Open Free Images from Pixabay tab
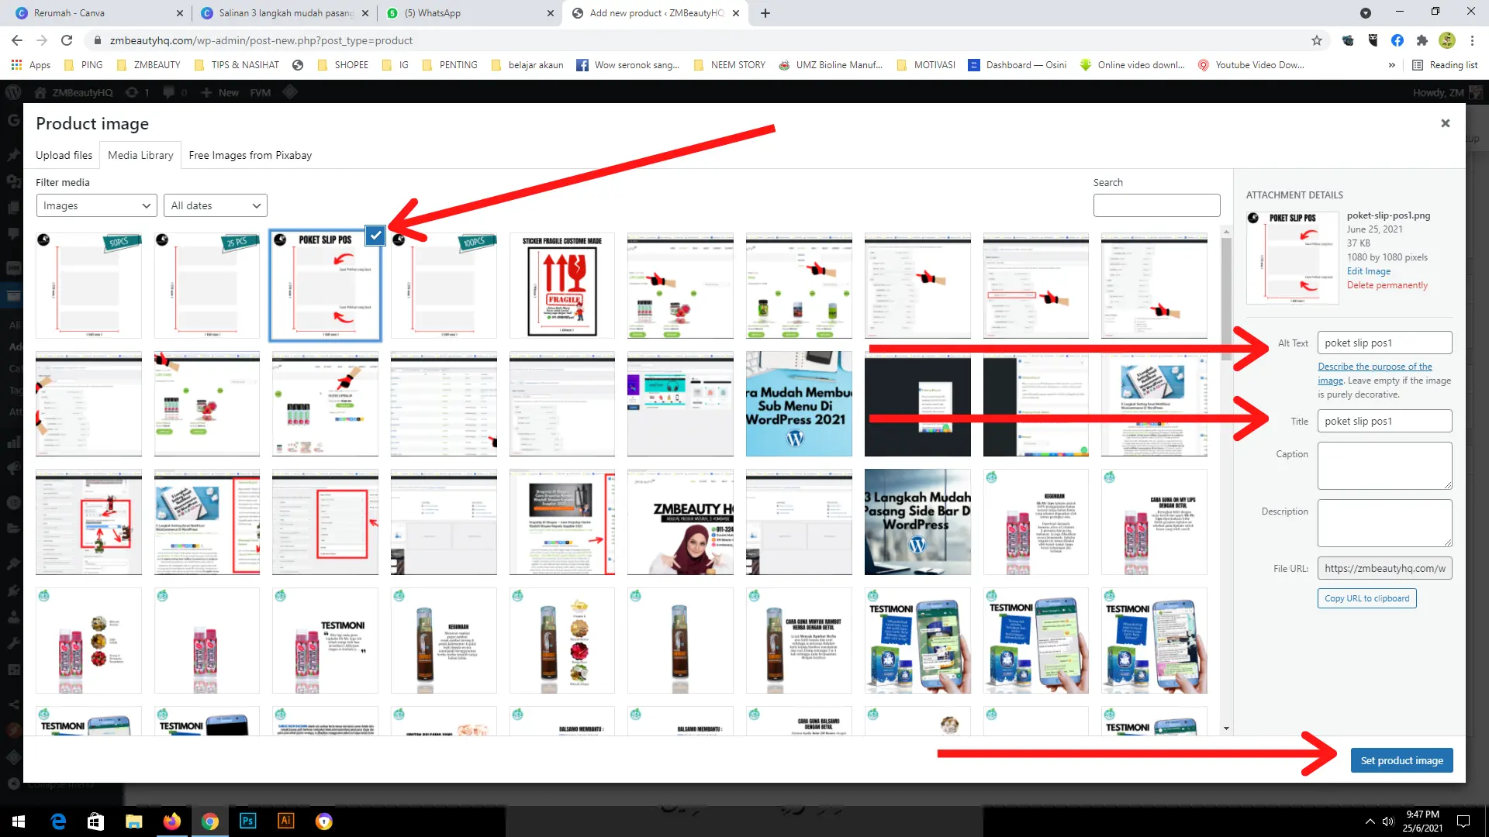 (250, 155)
